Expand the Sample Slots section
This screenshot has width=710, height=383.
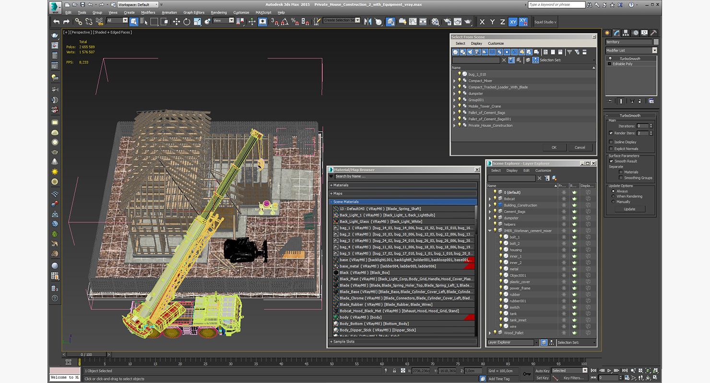pos(403,342)
